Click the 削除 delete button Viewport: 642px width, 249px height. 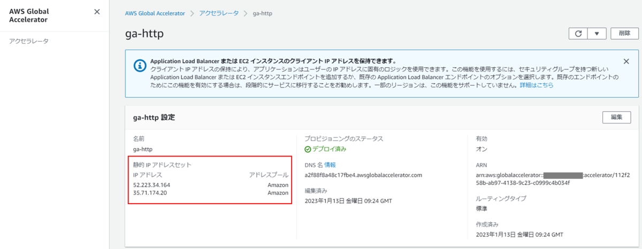624,33
